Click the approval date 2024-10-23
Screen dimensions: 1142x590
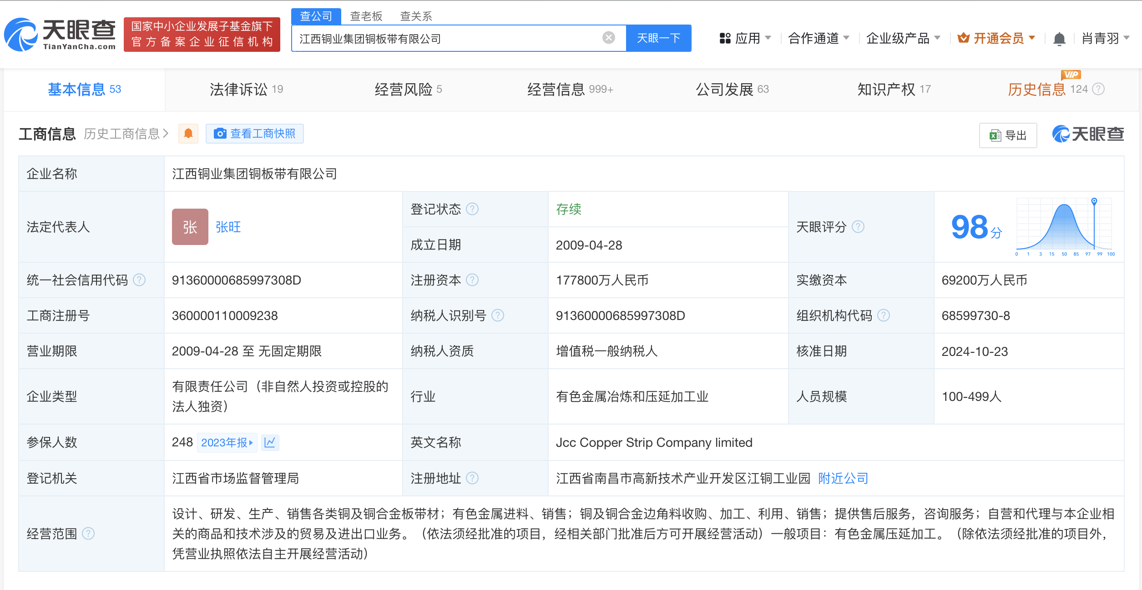(975, 351)
